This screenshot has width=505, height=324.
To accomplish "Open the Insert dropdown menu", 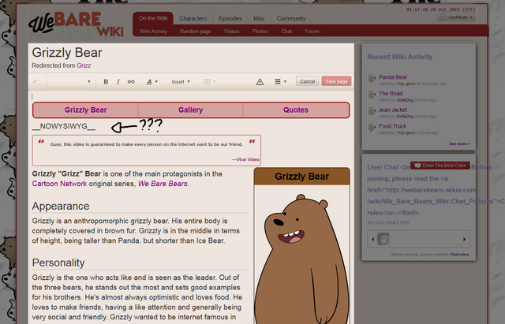I will coord(181,82).
